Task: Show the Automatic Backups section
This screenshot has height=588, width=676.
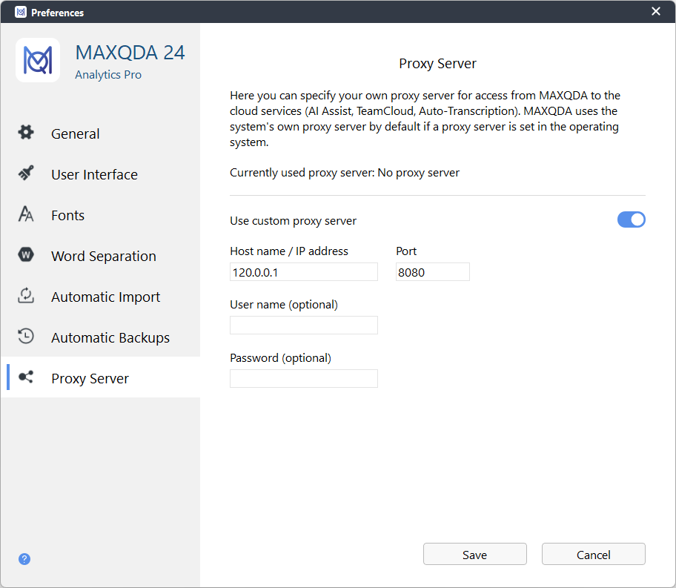Action: pyautogui.click(x=101, y=337)
